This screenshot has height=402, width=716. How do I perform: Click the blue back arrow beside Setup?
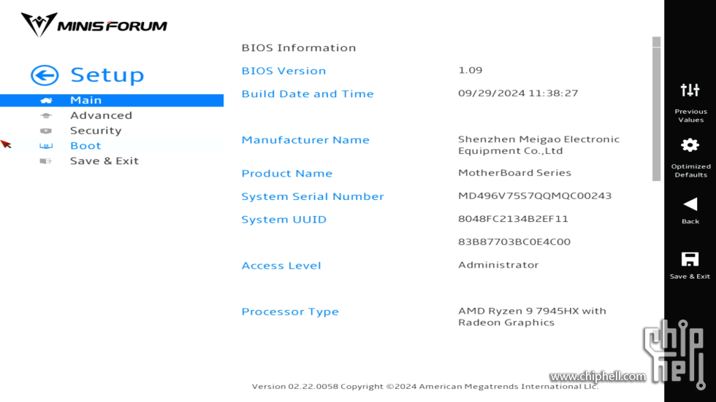pyautogui.click(x=45, y=75)
